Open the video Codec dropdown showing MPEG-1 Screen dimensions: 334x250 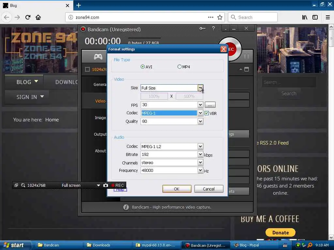coord(200,113)
